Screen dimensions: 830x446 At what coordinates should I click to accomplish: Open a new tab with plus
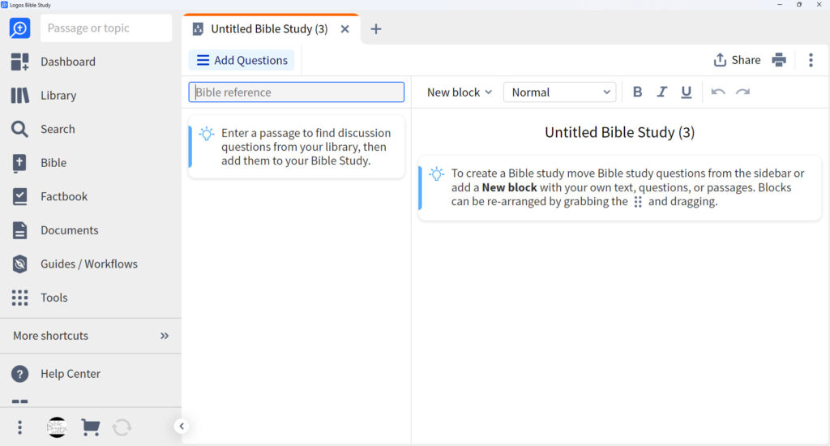(376, 29)
